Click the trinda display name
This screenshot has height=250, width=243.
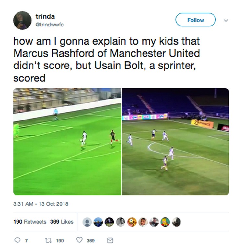45,16
